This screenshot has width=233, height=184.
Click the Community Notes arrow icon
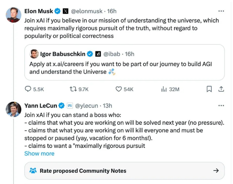(x=216, y=170)
